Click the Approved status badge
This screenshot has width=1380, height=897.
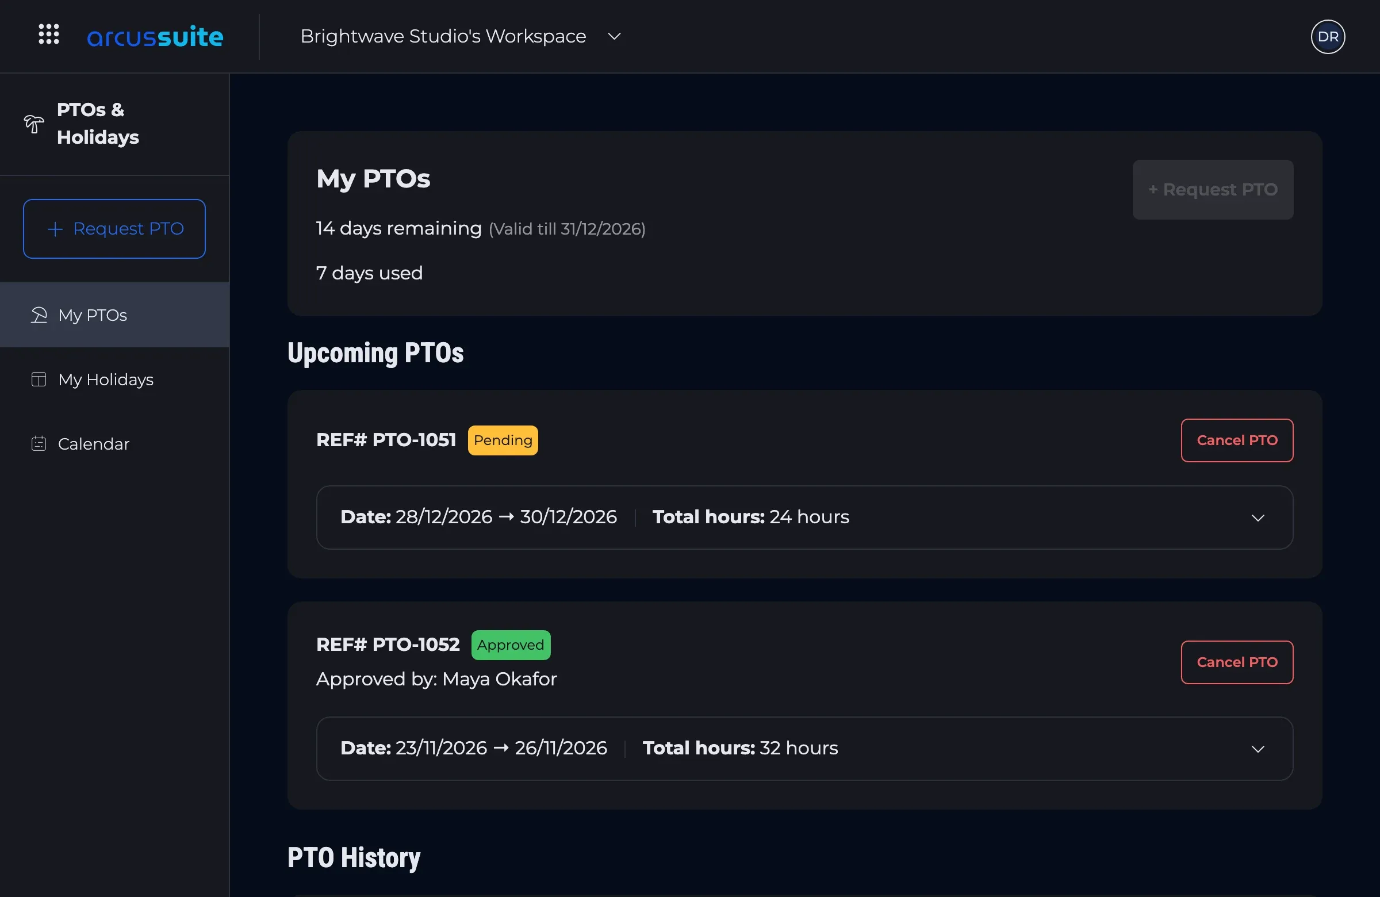pos(510,645)
